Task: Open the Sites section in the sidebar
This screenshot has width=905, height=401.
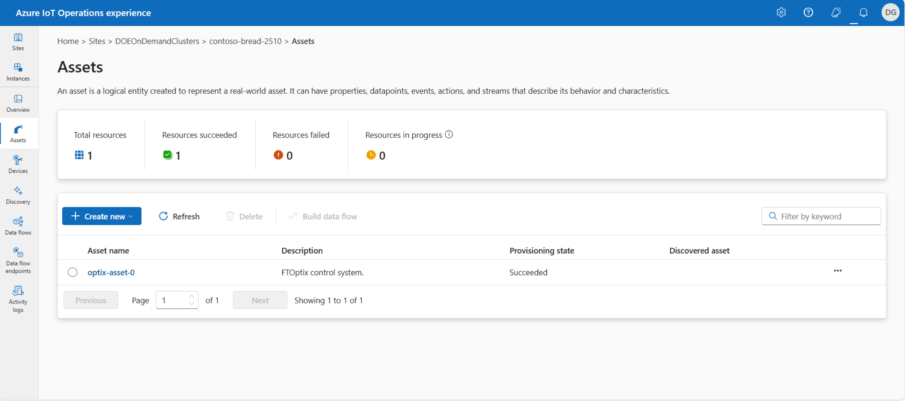Action: pyautogui.click(x=18, y=42)
